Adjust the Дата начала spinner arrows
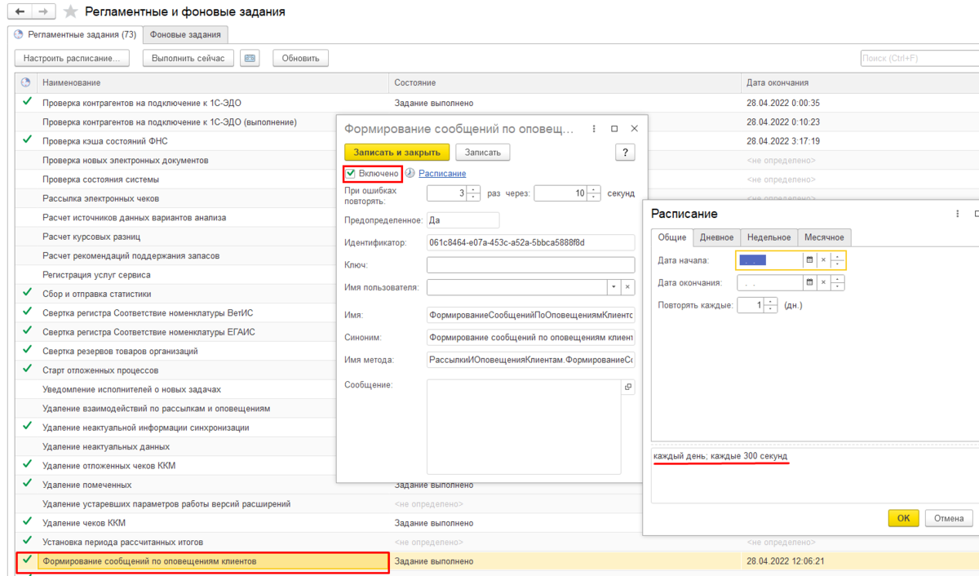Screen dimensions: 979x576 838,259
